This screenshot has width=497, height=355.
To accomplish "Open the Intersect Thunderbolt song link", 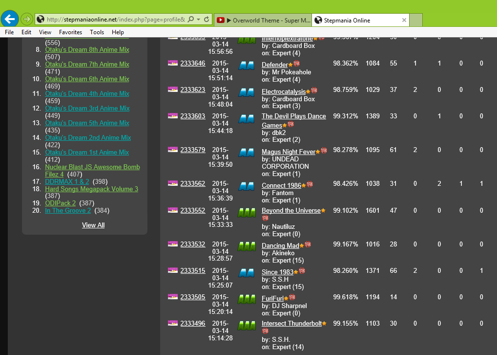I will click(291, 323).
